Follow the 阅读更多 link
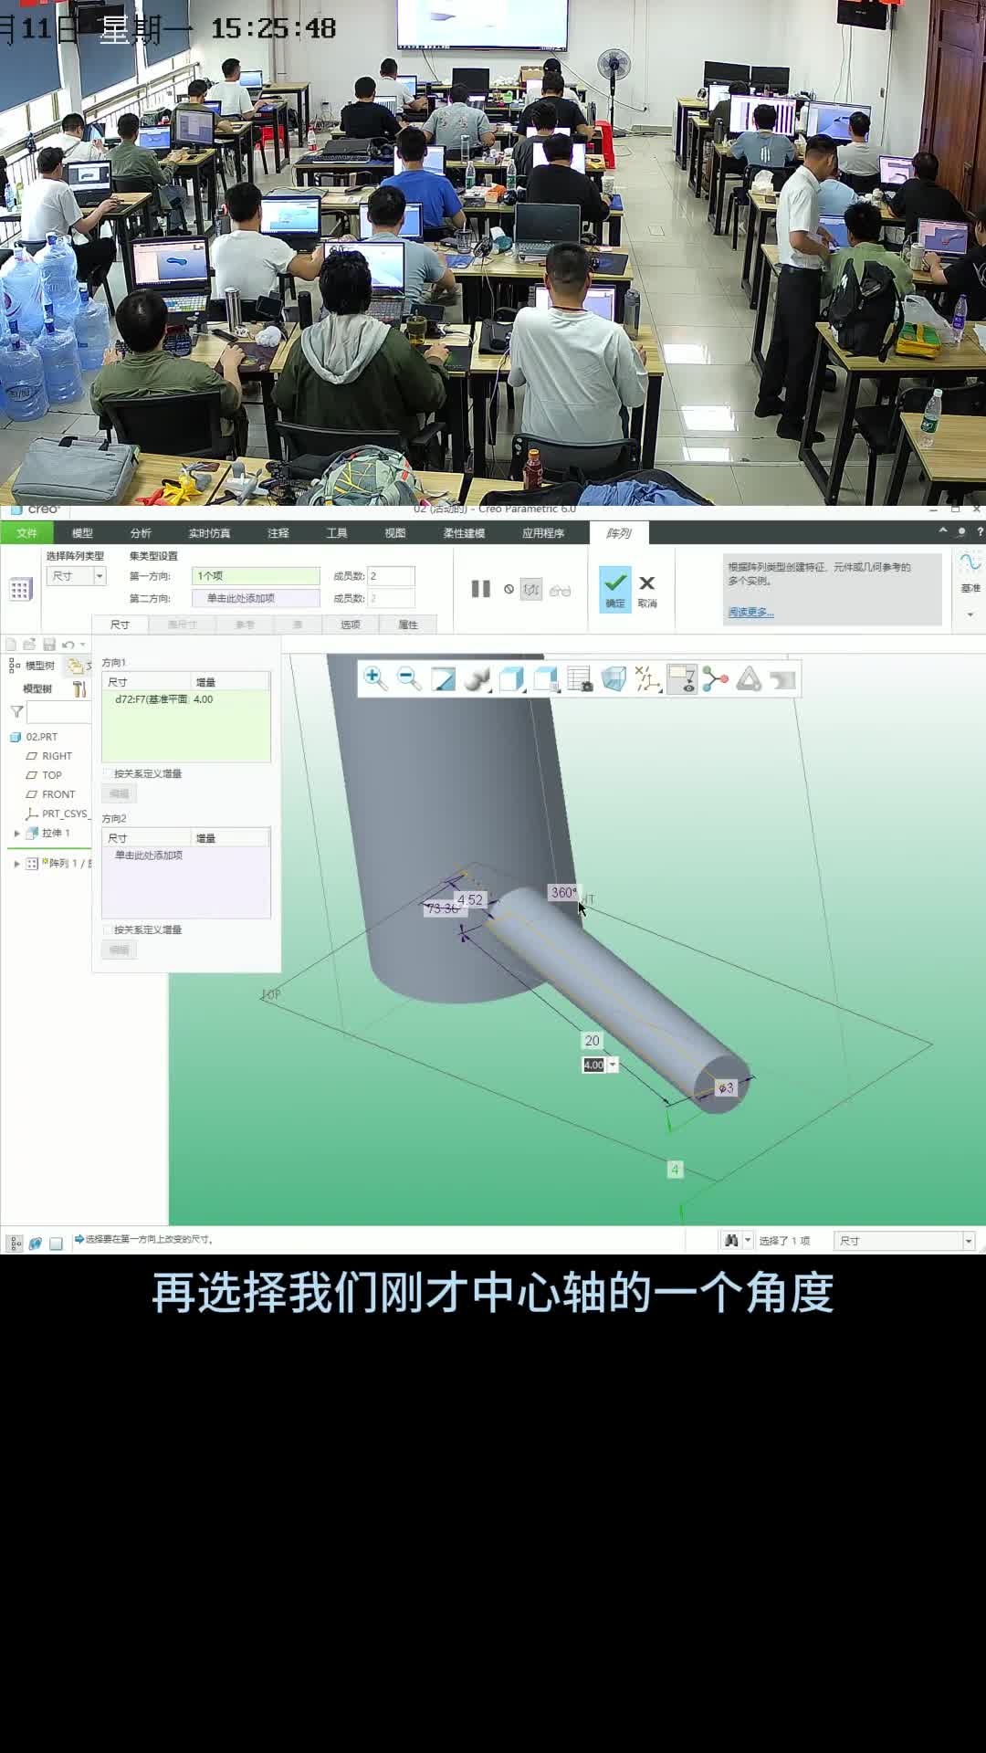This screenshot has height=1753, width=986. (750, 612)
